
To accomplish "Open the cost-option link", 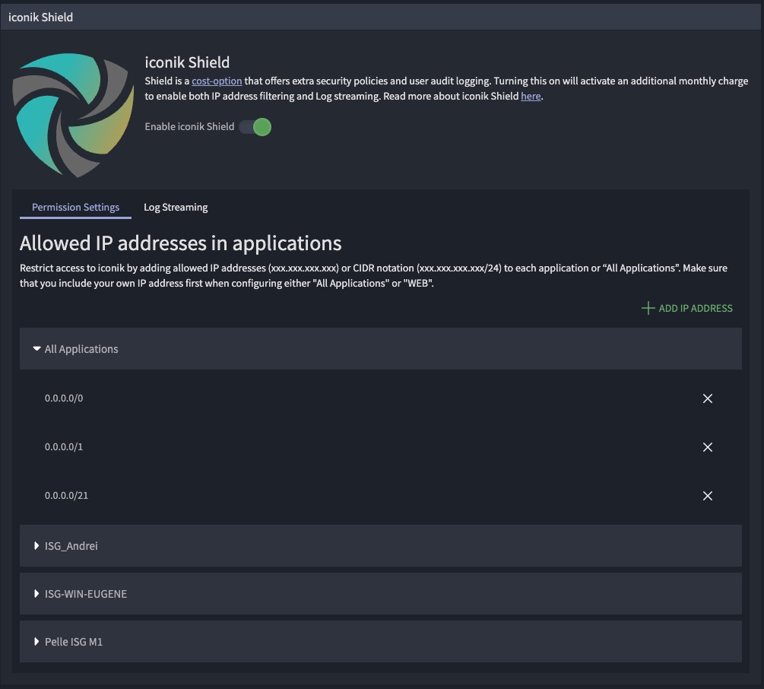I will pyautogui.click(x=216, y=81).
